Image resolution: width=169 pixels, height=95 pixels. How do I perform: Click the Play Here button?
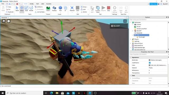point(92,9)
